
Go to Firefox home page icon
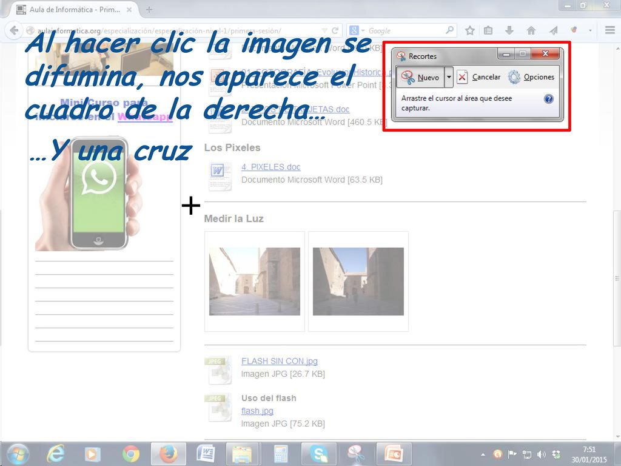pyautogui.click(x=531, y=30)
